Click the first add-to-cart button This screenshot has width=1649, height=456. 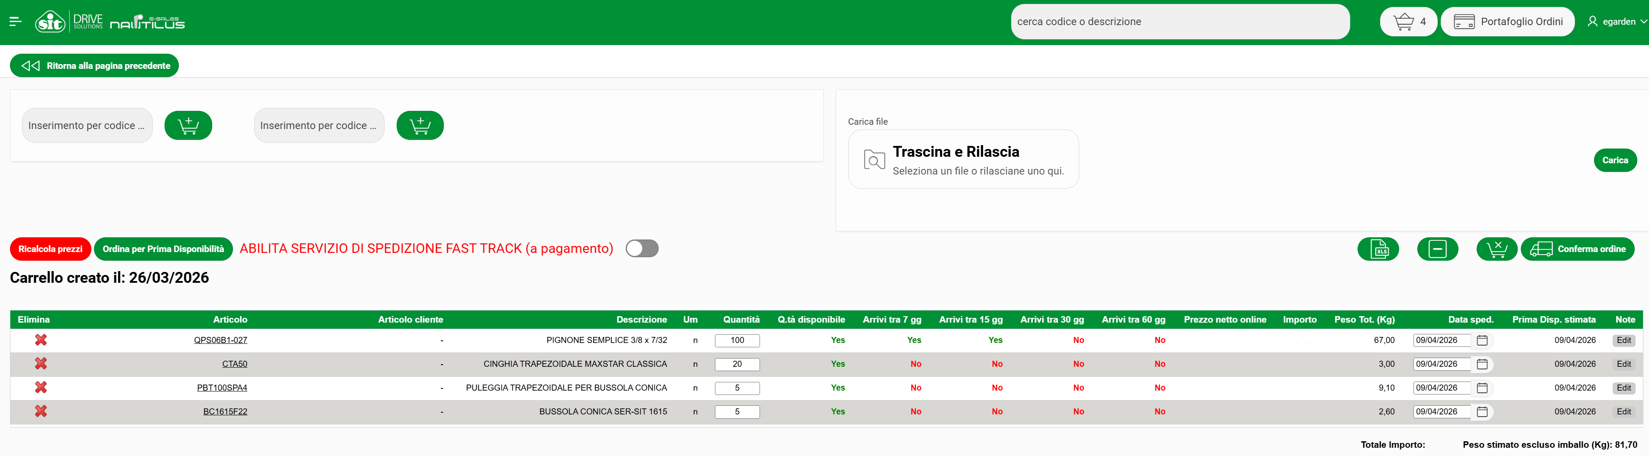[x=188, y=126]
